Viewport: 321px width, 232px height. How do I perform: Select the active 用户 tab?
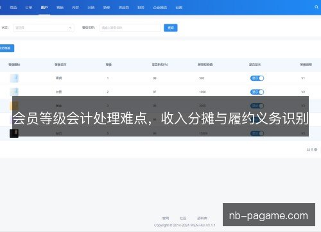[44, 8]
